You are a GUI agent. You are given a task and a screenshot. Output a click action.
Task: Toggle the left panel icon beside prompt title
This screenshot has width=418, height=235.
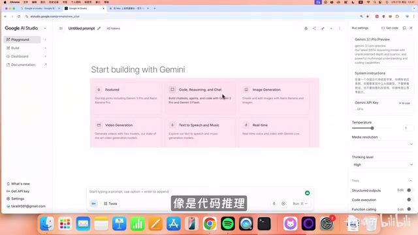pyautogui.click(x=61, y=28)
